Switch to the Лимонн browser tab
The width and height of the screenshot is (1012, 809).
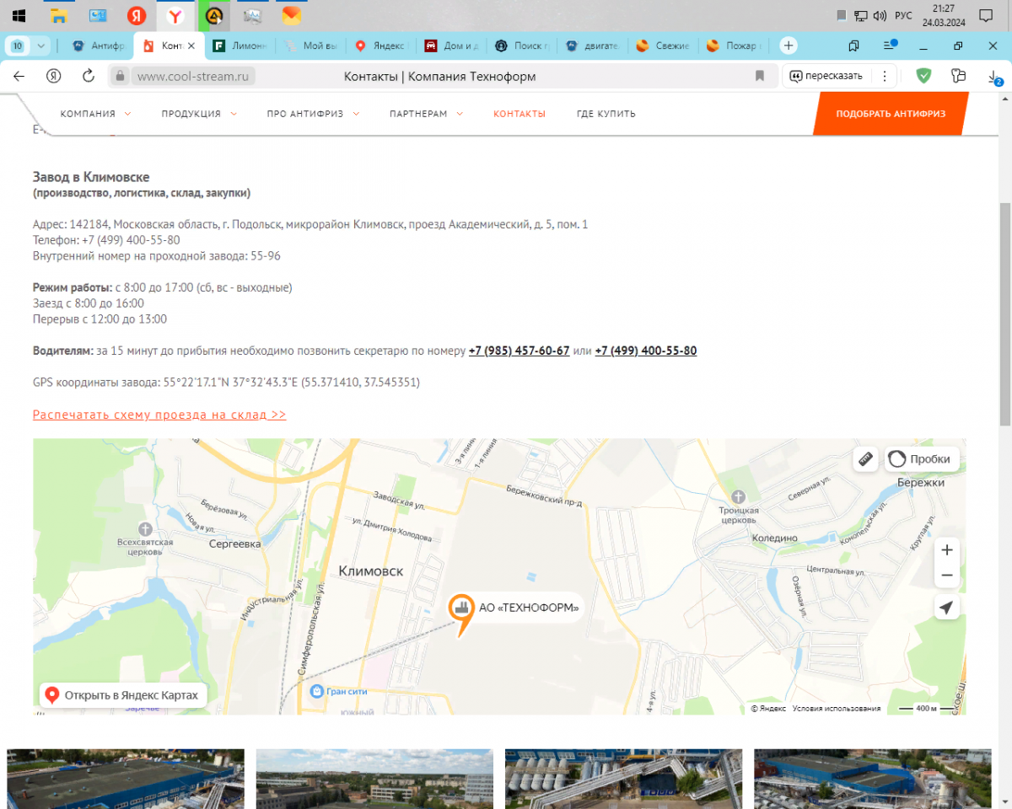click(x=241, y=46)
